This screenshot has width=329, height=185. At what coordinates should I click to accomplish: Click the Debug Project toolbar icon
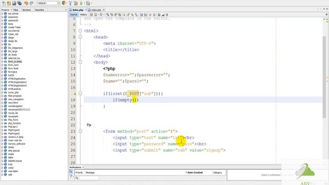88,3
